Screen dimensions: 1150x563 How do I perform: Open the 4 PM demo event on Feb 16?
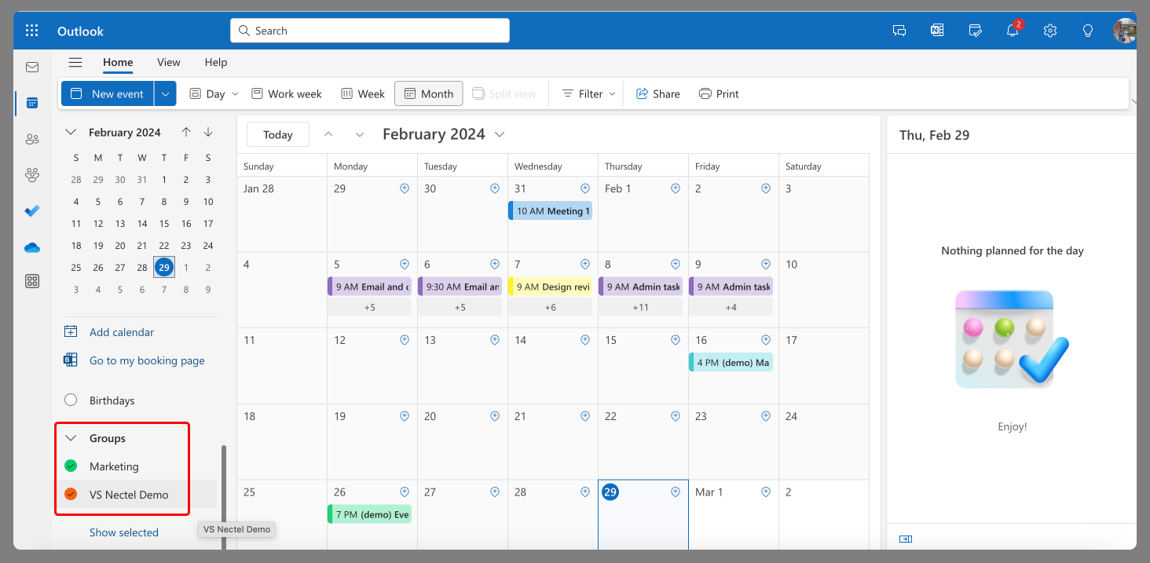731,362
